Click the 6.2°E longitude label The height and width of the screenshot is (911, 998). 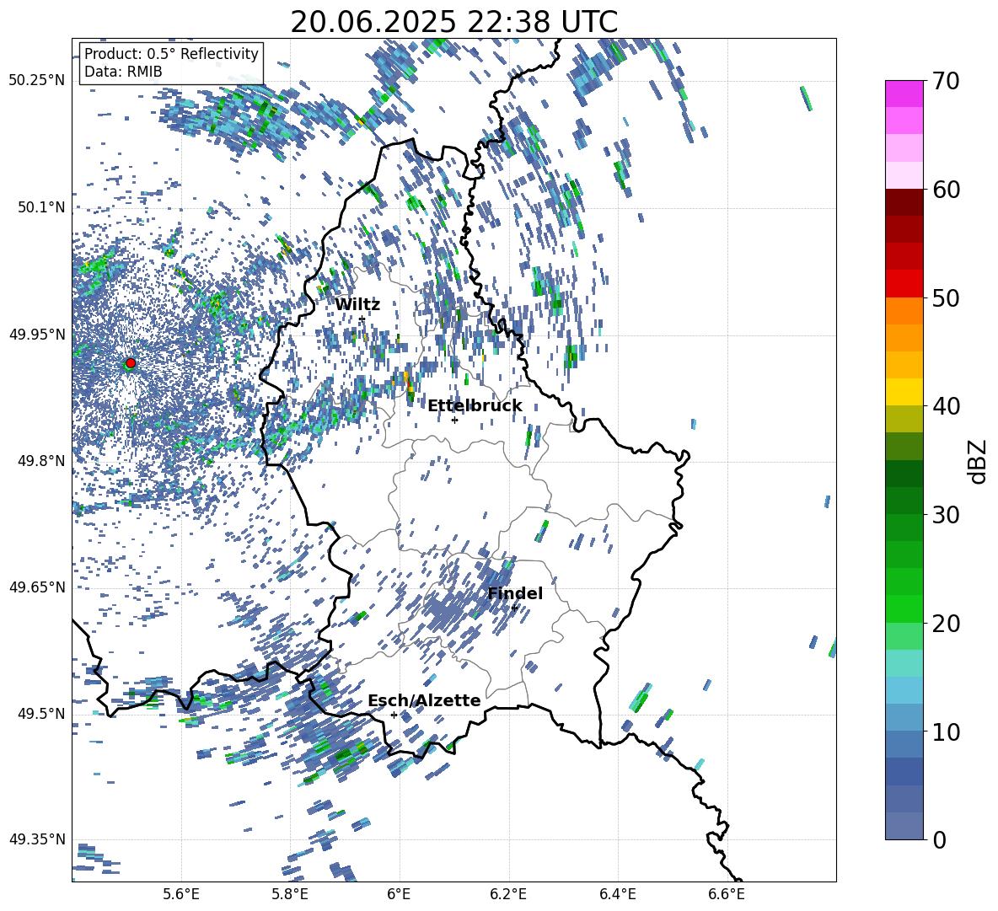[508, 894]
